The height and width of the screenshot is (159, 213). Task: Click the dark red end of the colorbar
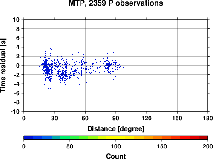(203, 138)
